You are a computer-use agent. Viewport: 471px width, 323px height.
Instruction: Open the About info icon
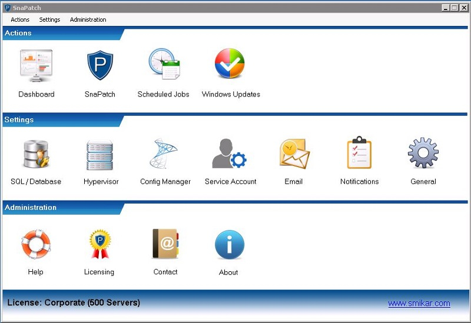pyautogui.click(x=230, y=244)
